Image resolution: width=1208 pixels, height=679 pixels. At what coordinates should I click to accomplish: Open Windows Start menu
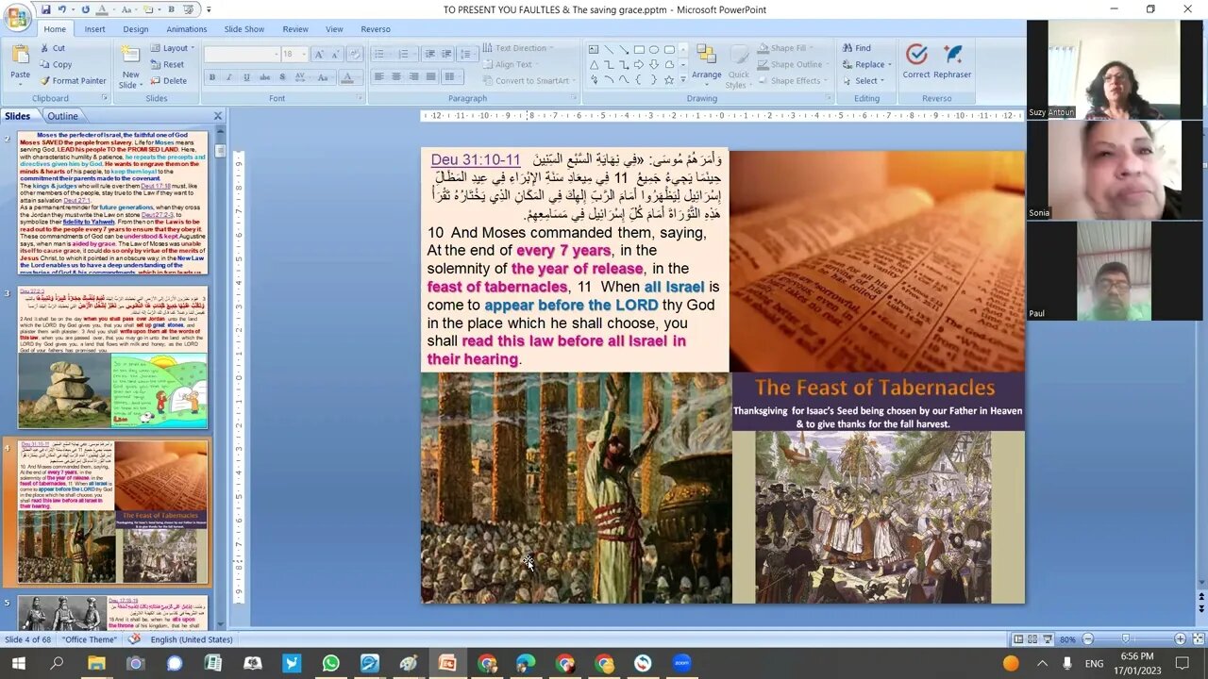point(17,664)
